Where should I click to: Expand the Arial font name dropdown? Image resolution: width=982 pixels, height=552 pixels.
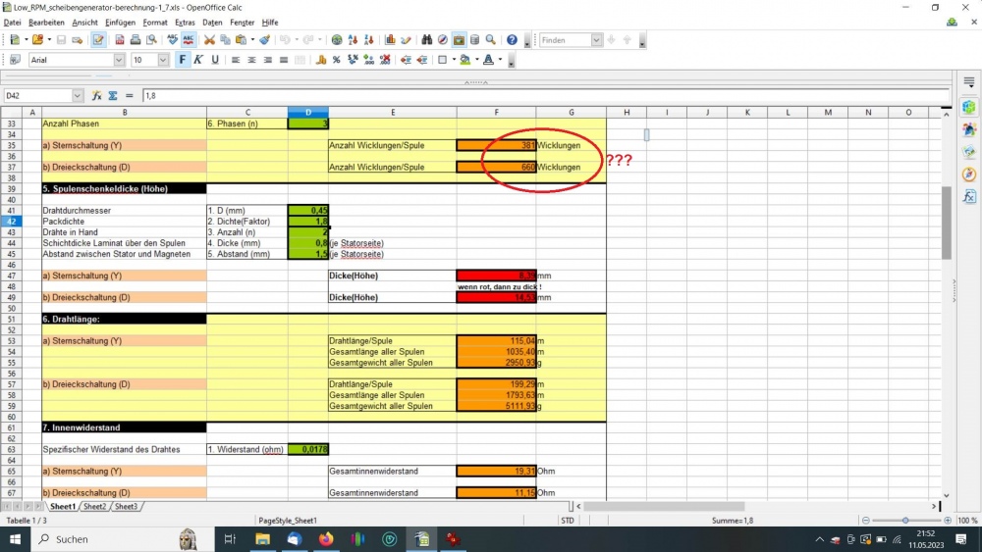pyautogui.click(x=119, y=60)
